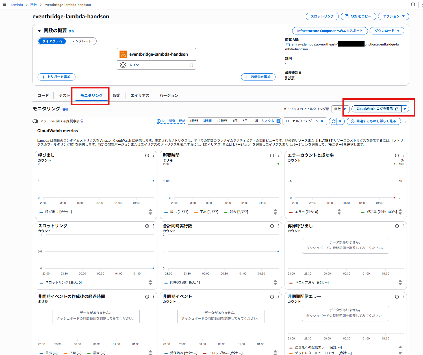Open the メトリクスのフィルタリング順 関数 dropdown
Image resolution: width=423 pixels, height=355 pixels.
pos(340,109)
